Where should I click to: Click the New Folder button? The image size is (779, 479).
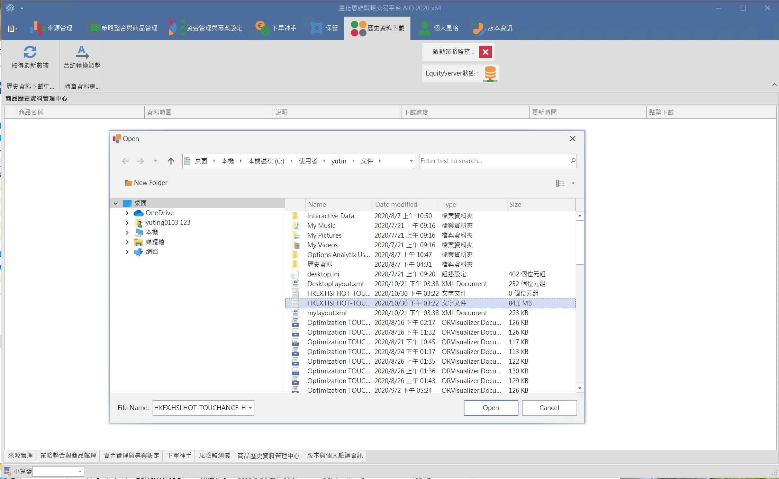coord(146,183)
